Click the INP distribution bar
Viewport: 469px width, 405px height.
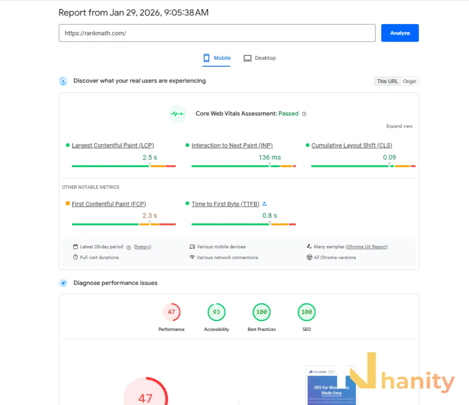tap(244, 166)
